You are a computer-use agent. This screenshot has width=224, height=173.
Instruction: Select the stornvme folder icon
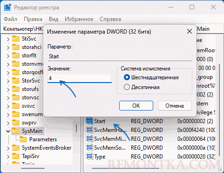pyautogui.click(x=16, y=64)
